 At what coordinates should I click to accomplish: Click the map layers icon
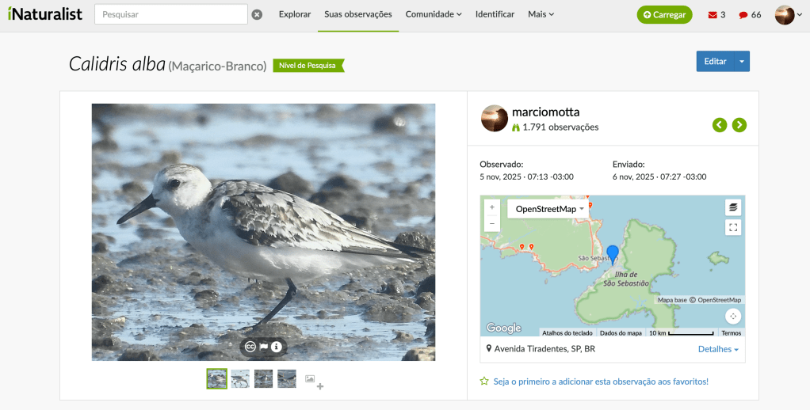point(733,207)
